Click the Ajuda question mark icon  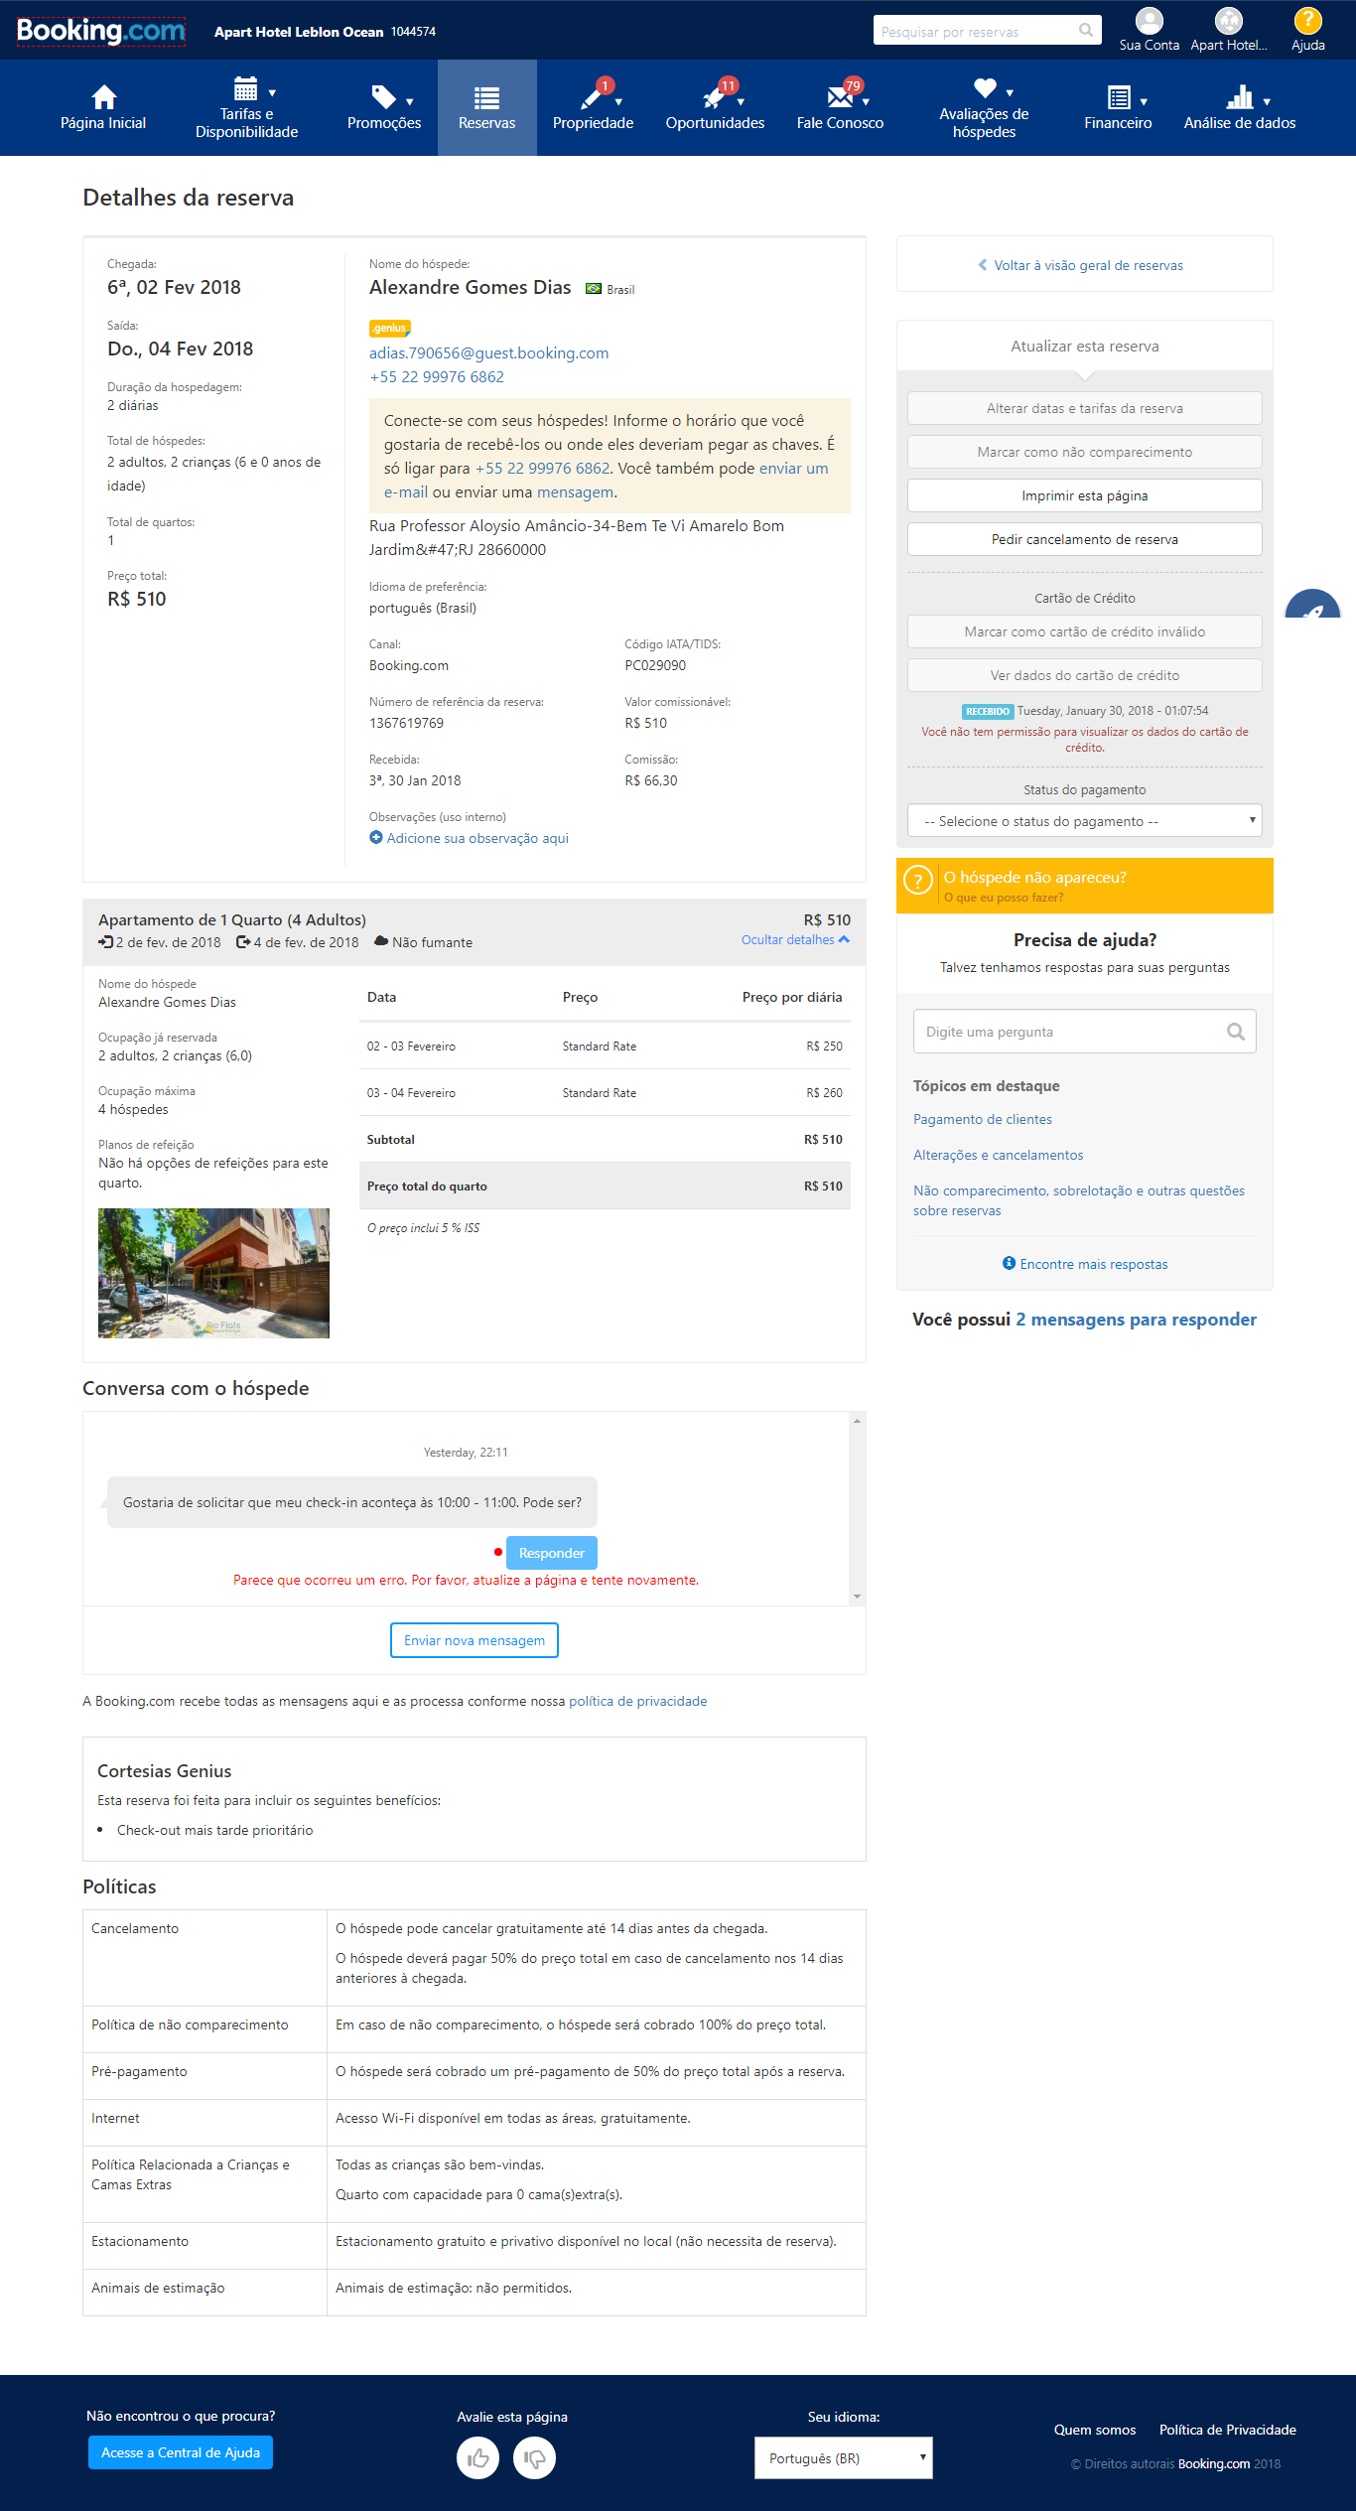tap(1307, 21)
